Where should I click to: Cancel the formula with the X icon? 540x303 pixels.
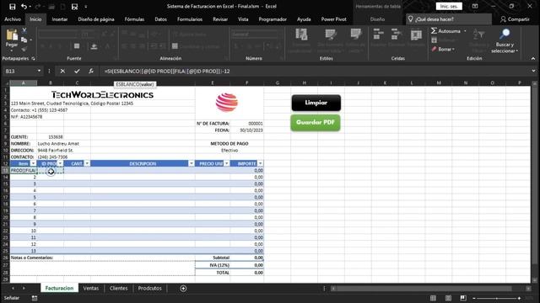click(x=62, y=71)
